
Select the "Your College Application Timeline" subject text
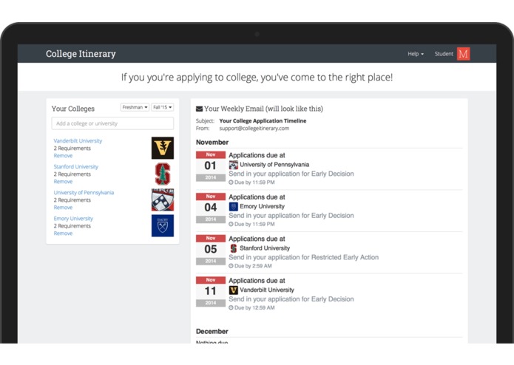click(263, 120)
